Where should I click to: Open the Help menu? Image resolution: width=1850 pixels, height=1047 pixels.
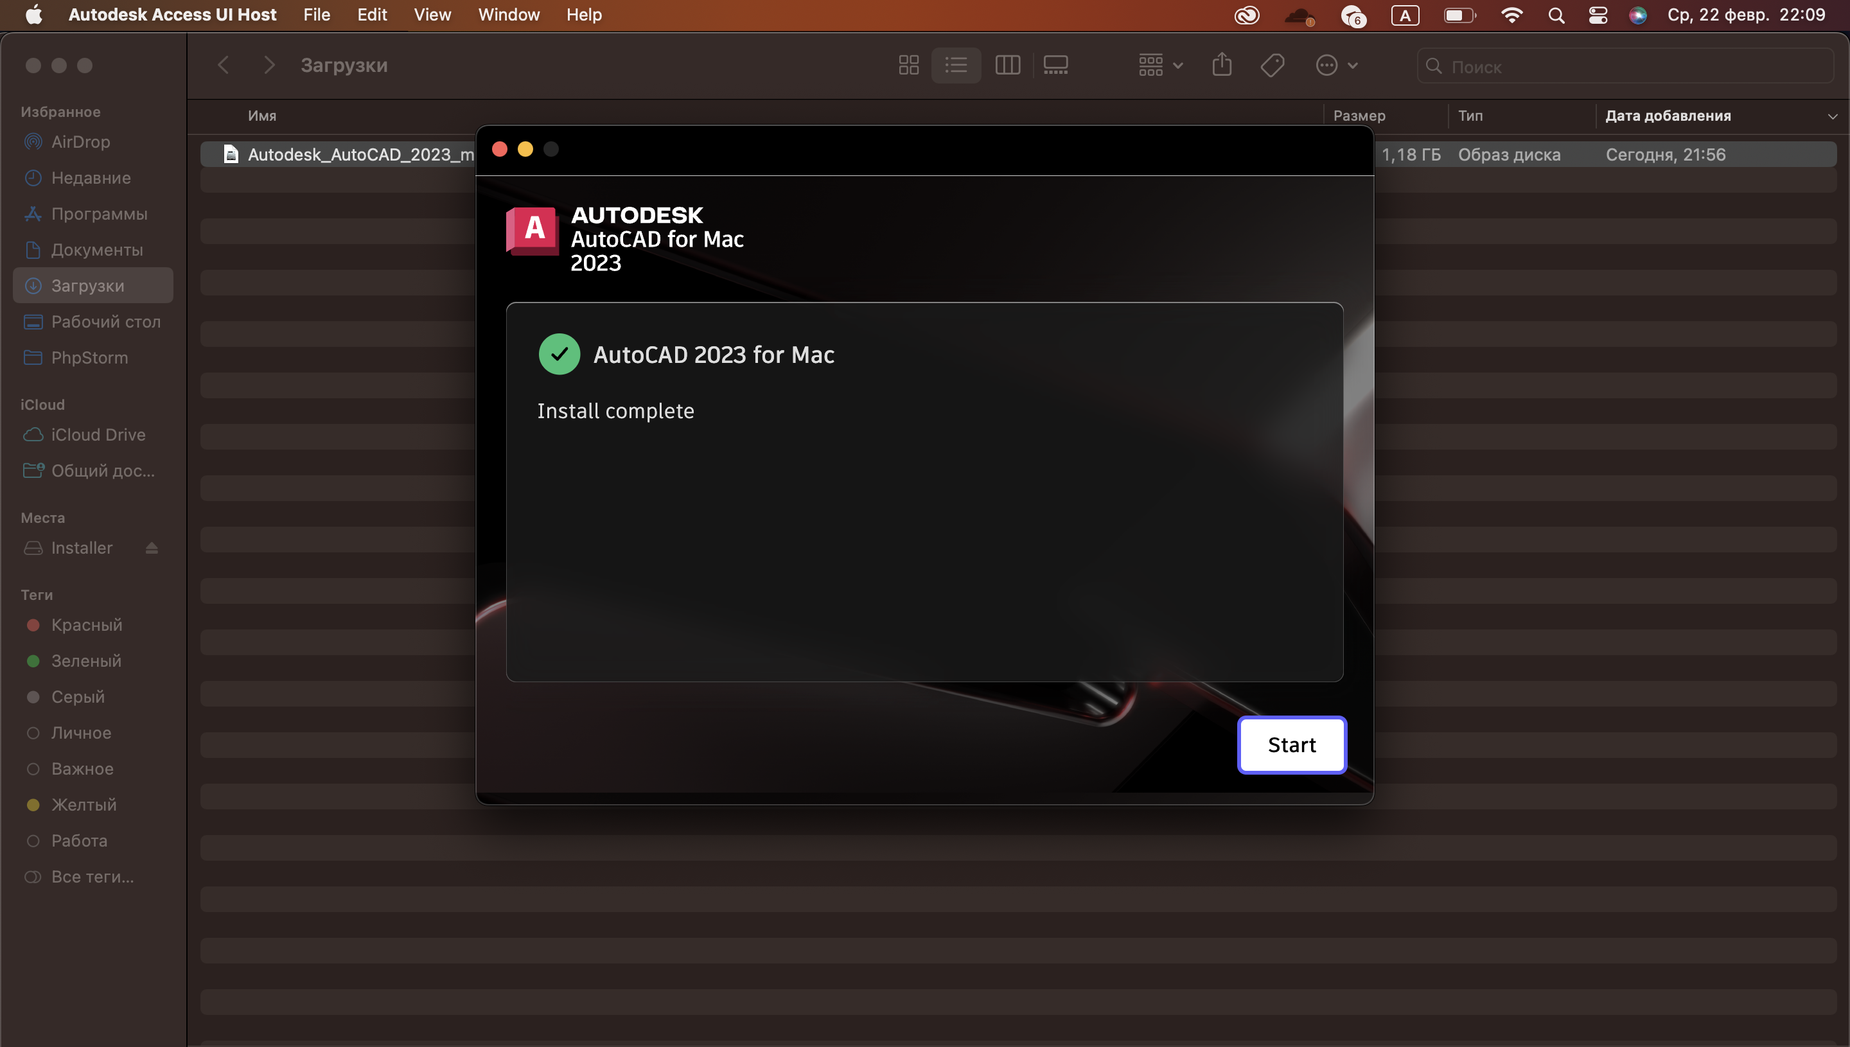[x=583, y=15]
